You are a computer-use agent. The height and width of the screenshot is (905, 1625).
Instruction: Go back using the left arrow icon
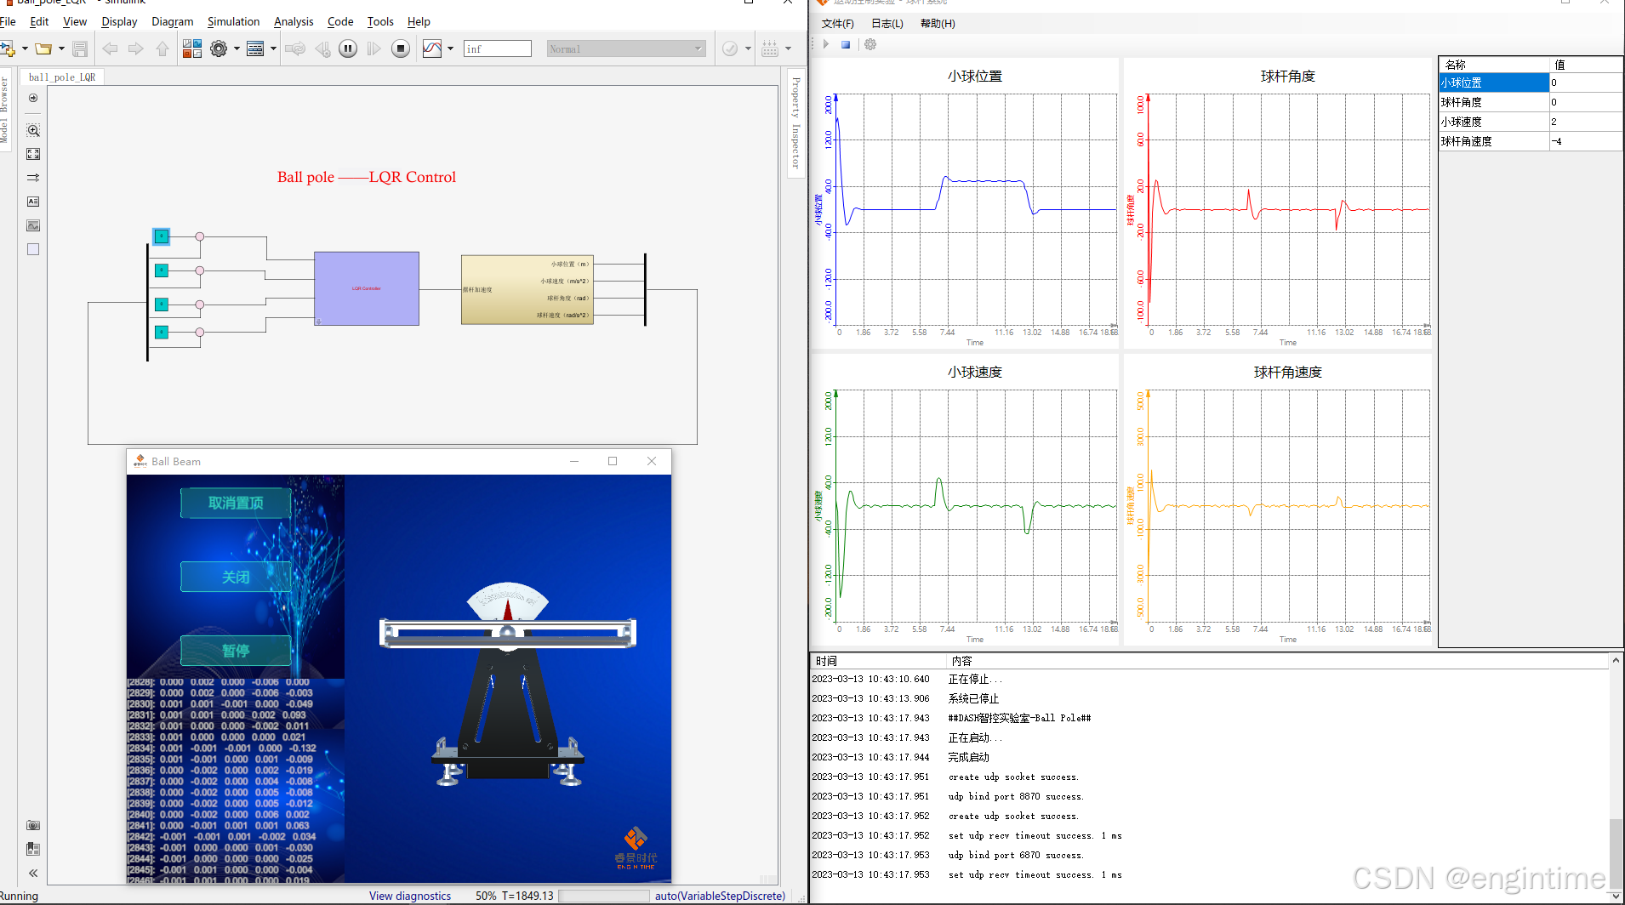pyautogui.click(x=110, y=48)
